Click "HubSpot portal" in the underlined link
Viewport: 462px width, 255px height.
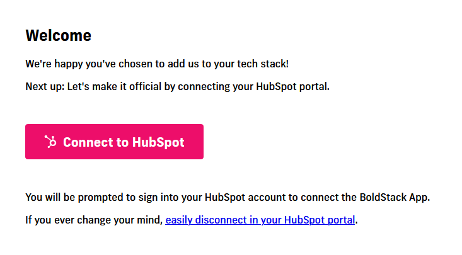click(320, 220)
